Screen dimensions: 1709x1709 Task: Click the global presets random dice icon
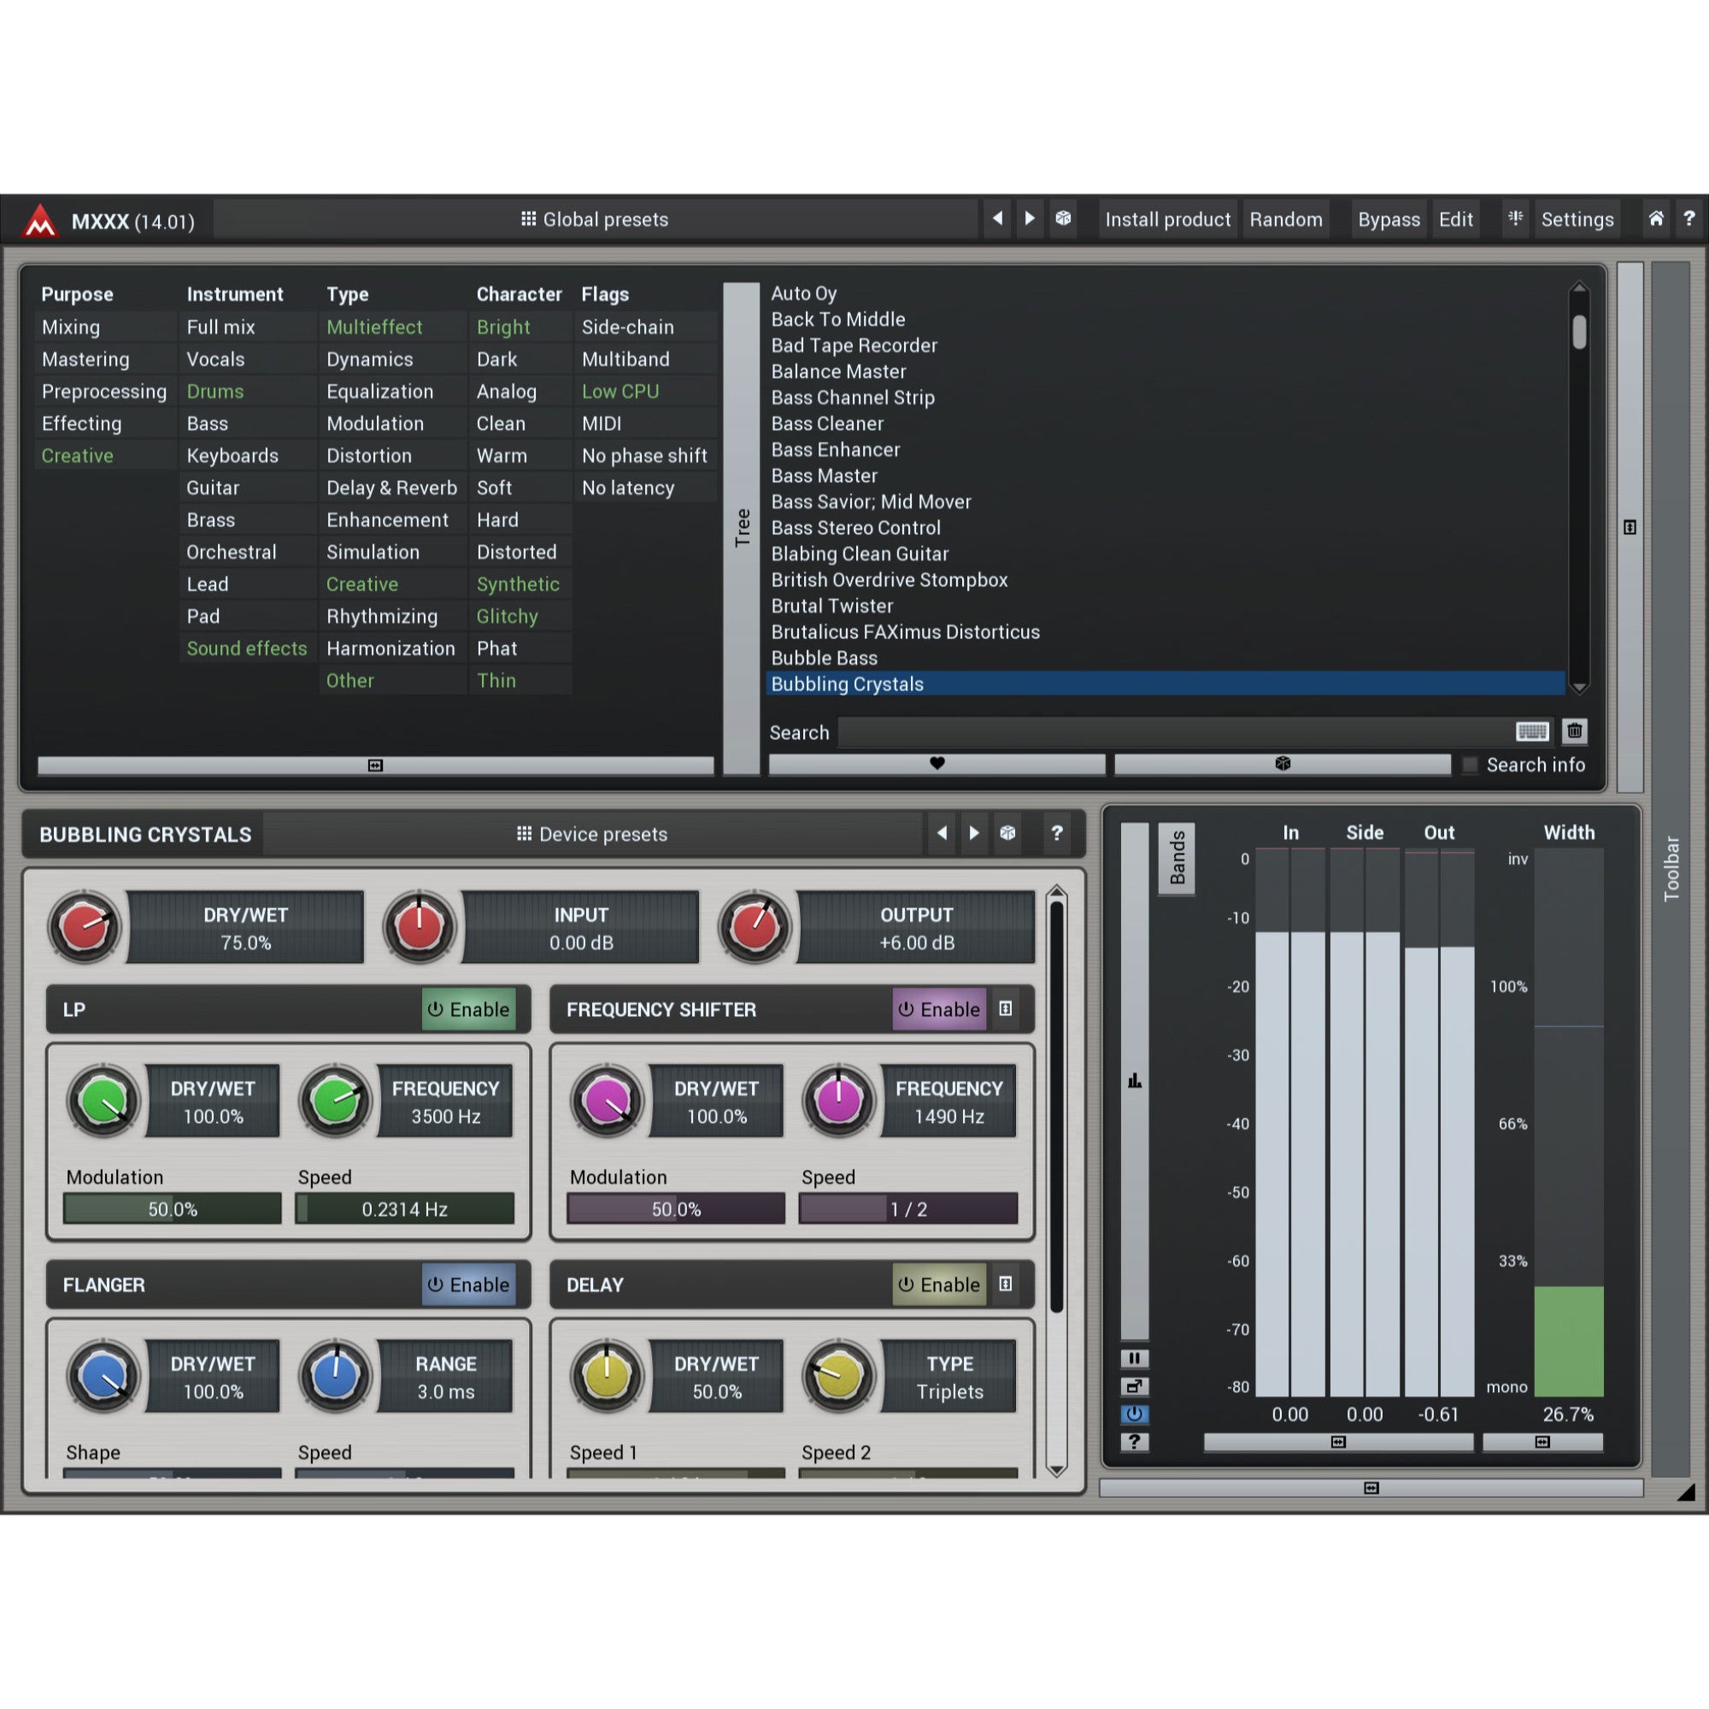coord(1063,219)
